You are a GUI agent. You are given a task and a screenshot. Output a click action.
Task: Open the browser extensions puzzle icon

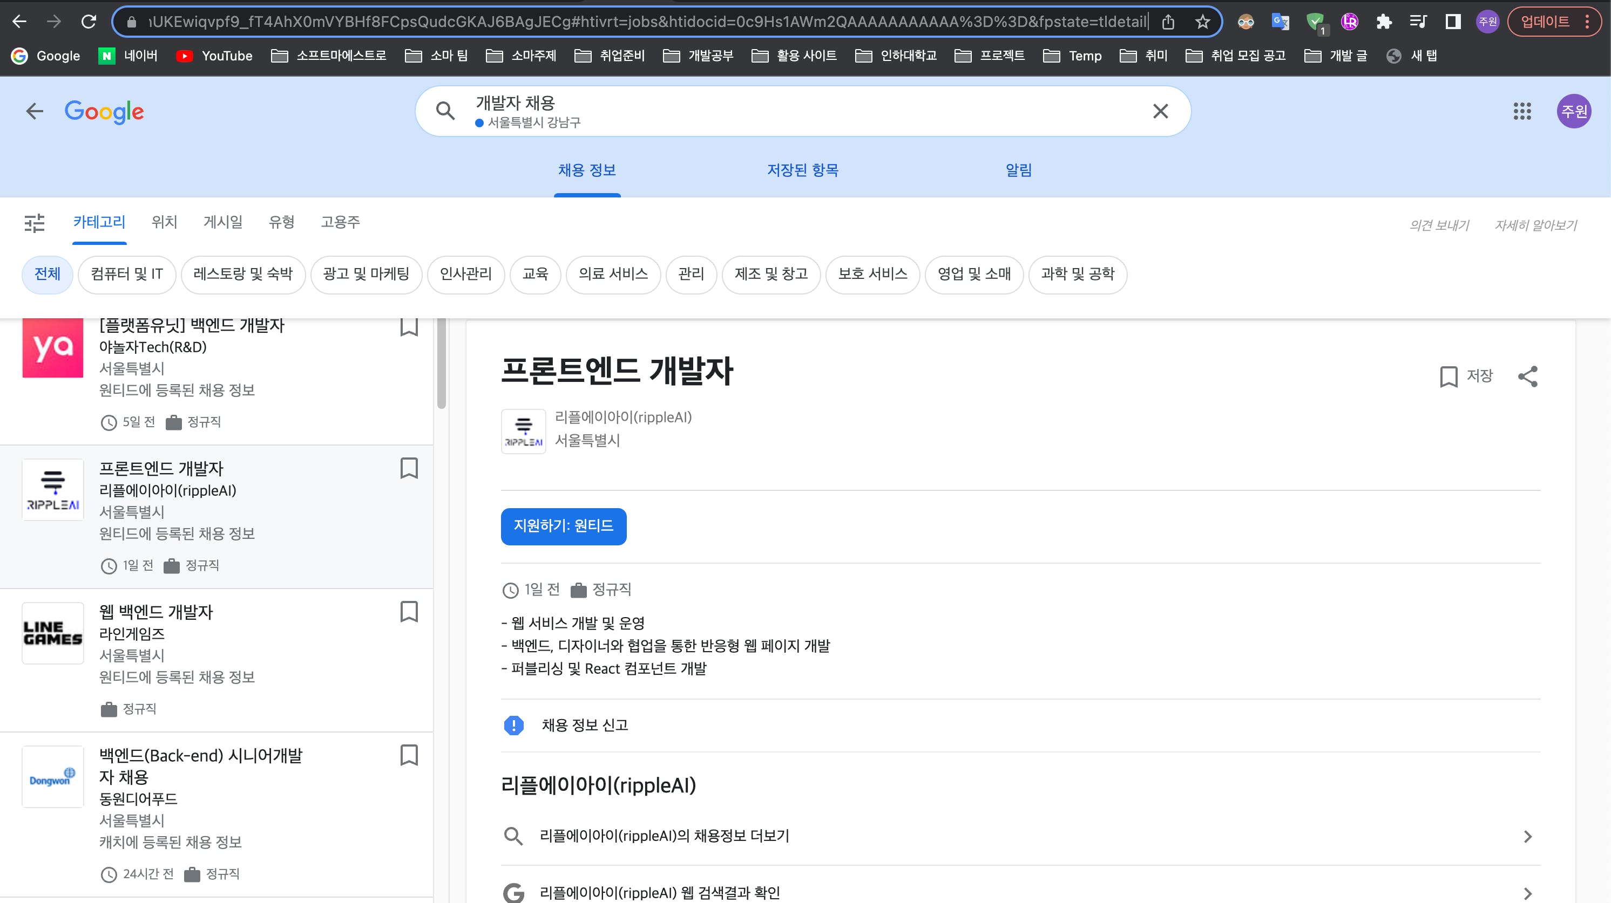[1383, 23]
